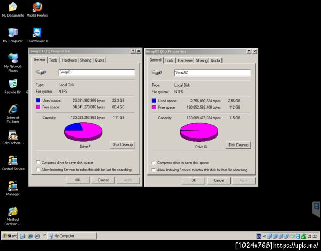Select the Control Service desktop shortcut
The height and width of the screenshot is (251, 321).
pyautogui.click(x=13, y=163)
